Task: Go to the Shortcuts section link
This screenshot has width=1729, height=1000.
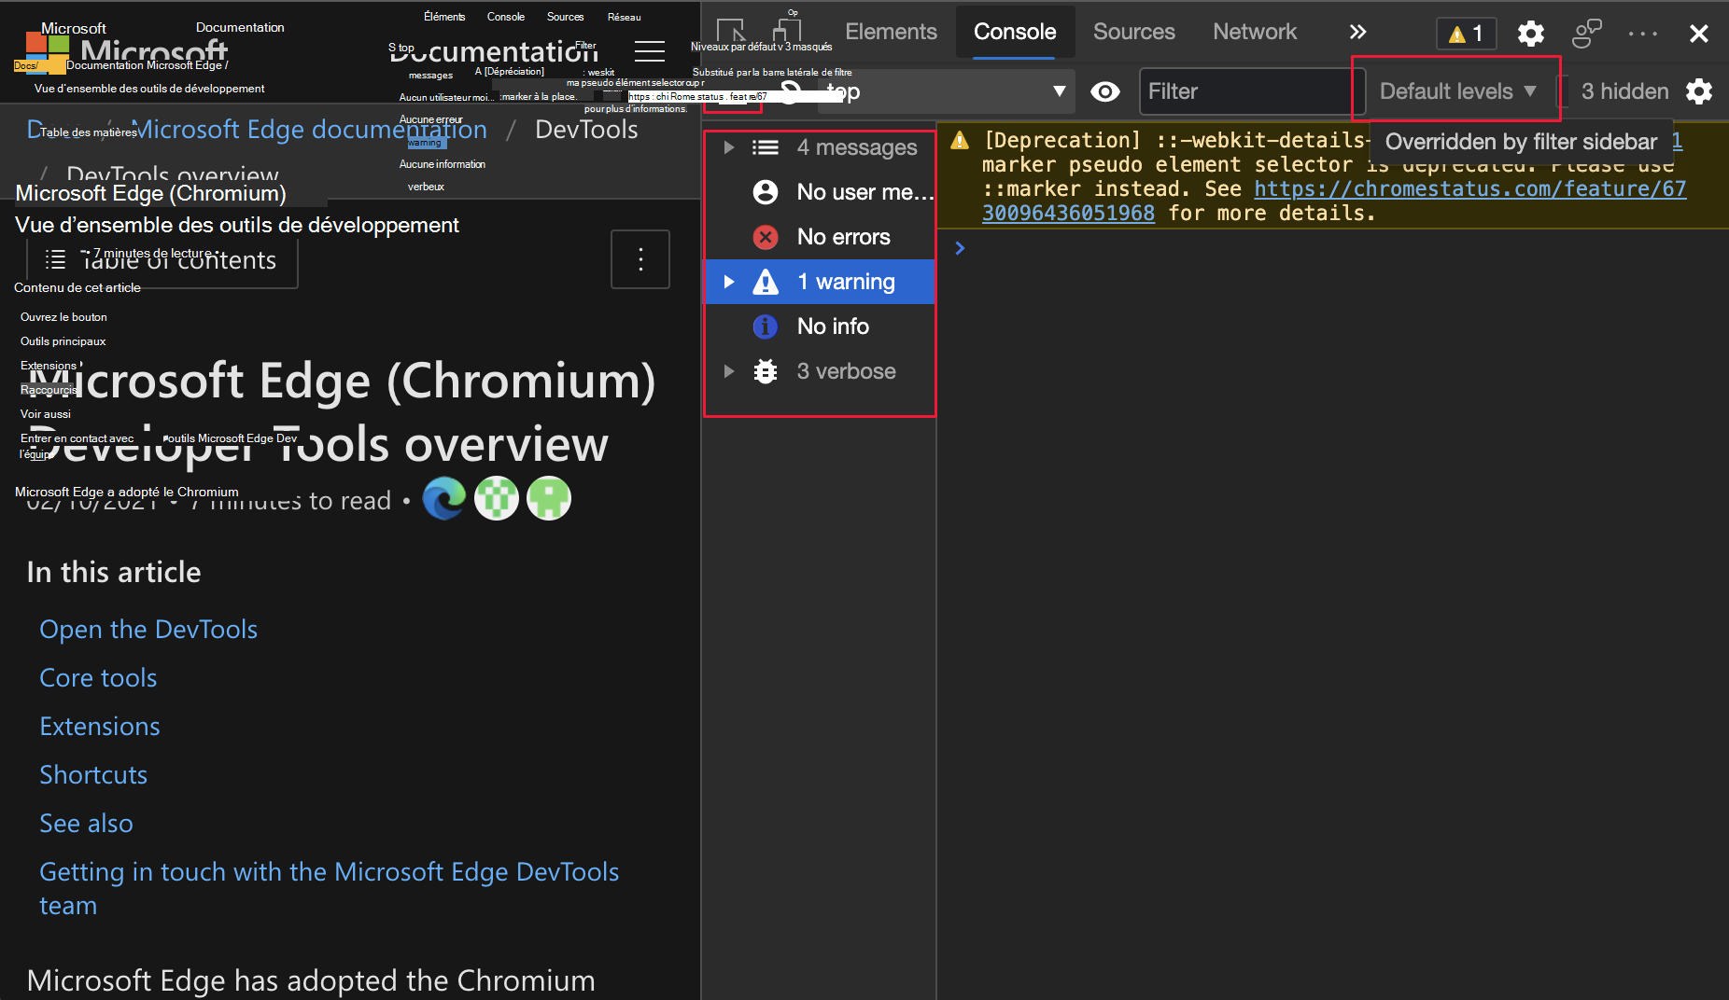Action: point(93,775)
